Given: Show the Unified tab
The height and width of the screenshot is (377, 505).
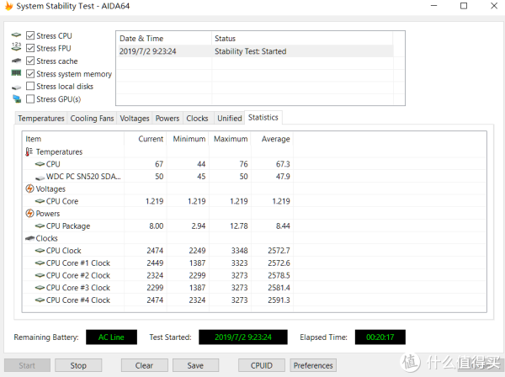Looking at the screenshot, I should click(x=229, y=118).
